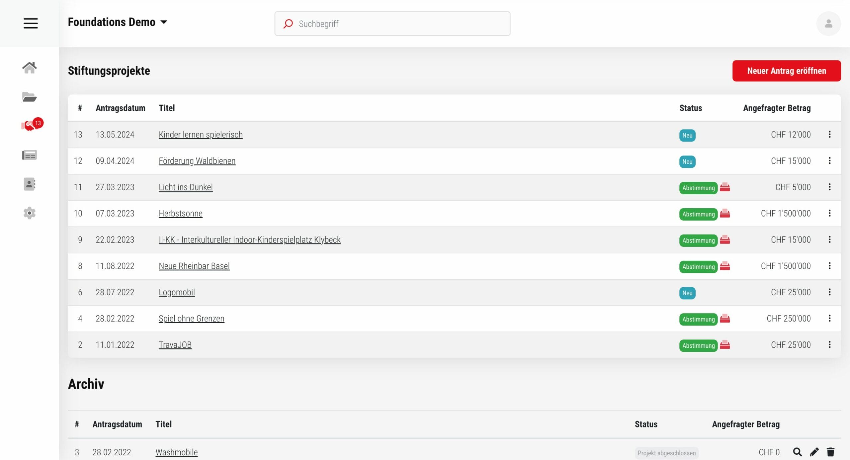Open three-dot menu for TravaJOB row

[x=829, y=345]
